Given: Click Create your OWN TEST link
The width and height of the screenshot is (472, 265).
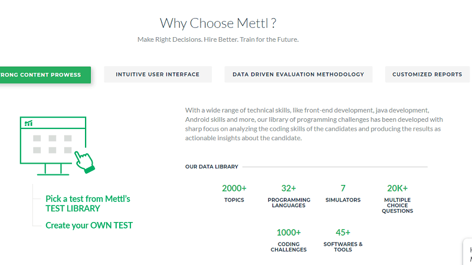Looking at the screenshot, I should (88, 225).
